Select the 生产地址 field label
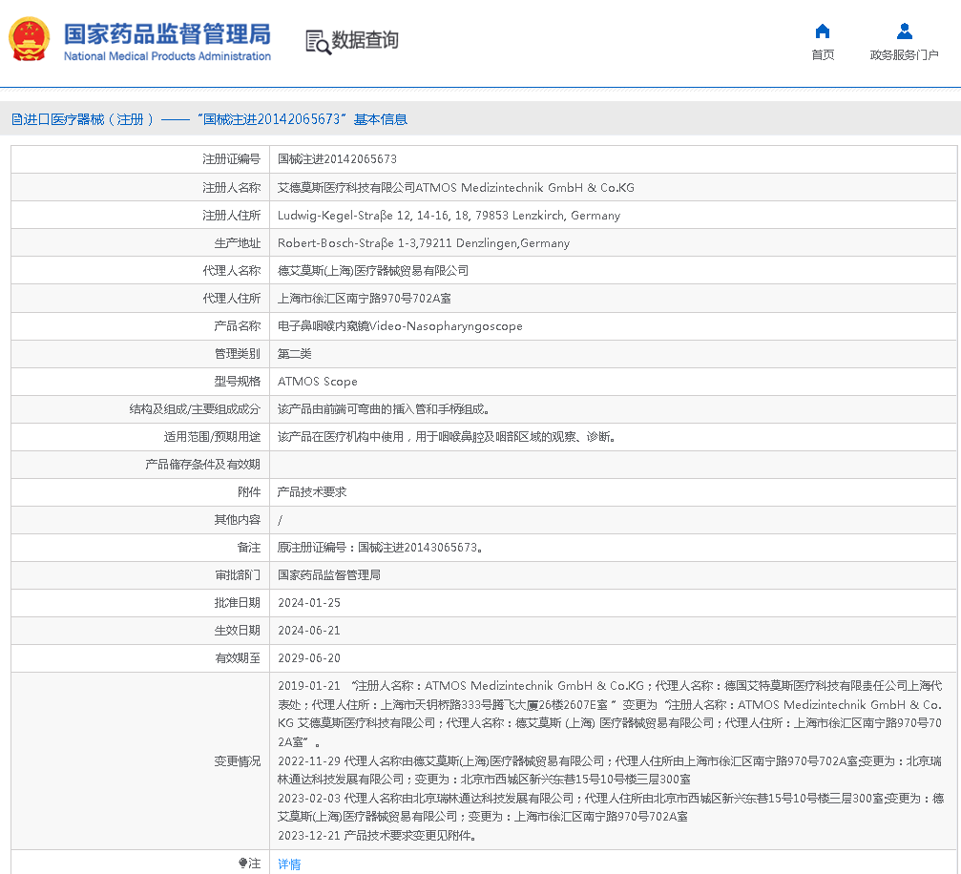 238,243
